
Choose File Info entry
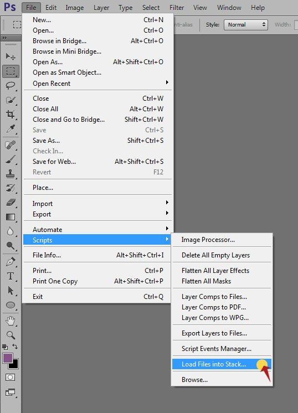97,255
